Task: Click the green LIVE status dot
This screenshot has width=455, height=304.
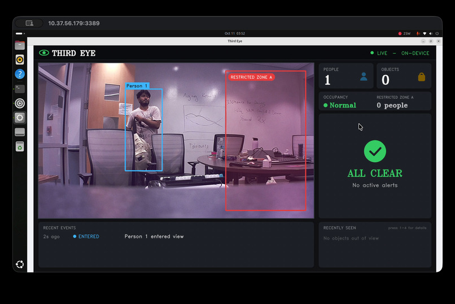Action: pyautogui.click(x=372, y=53)
